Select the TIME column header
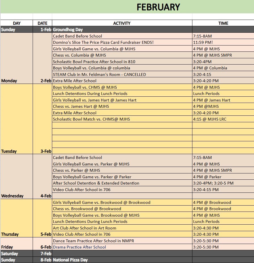Screen dimensions: 254x263 click(223, 23)
